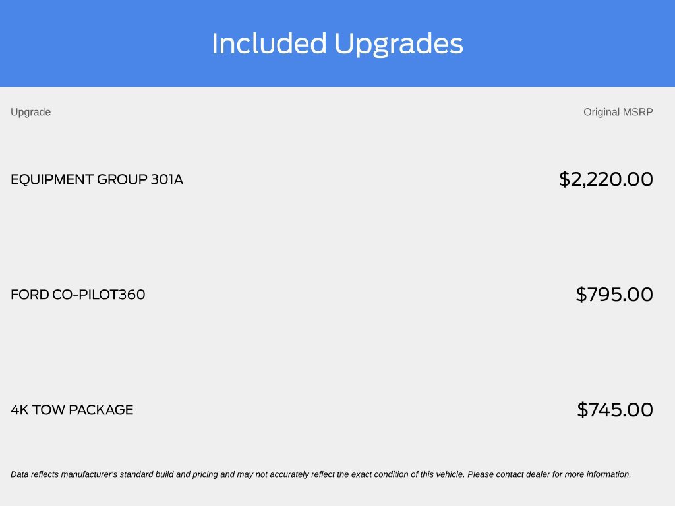This screenshot has height=506, width=675.
Task: Click the $745.00 price
Action: pos(615,410)
